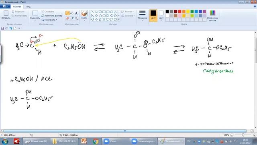Click the Line thickness (Толщина) icon
This screenshot has height=145, width=257.
(x=142, y=13)
